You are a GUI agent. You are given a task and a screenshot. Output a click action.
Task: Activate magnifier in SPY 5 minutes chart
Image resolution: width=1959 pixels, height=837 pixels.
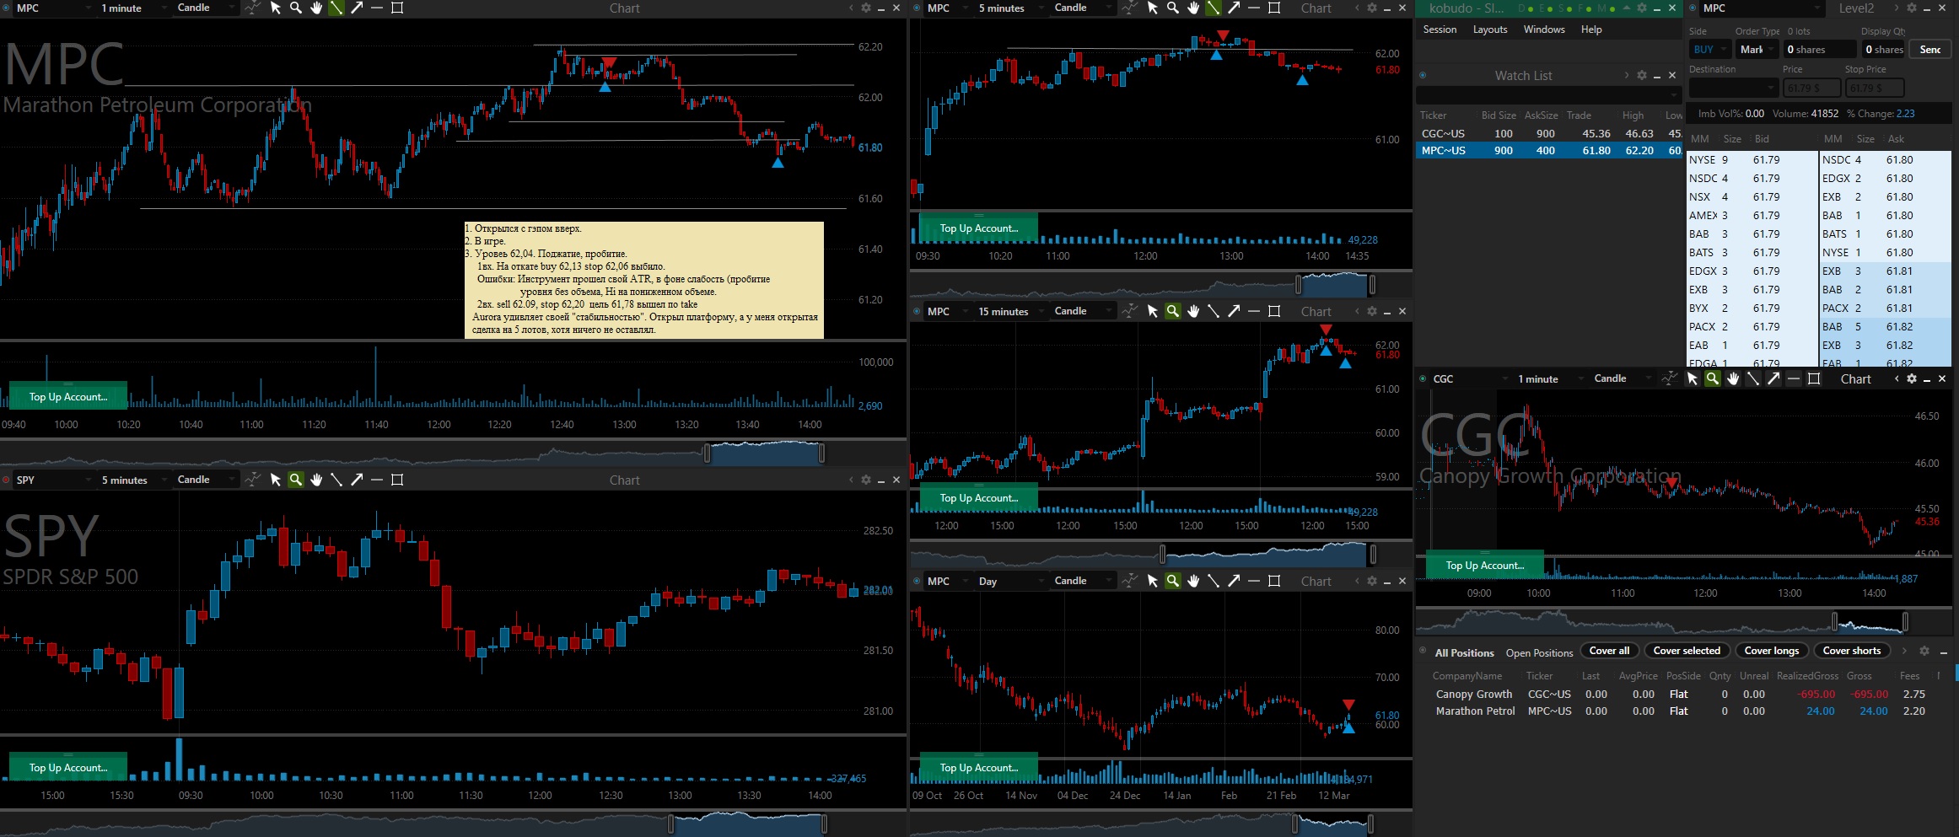point(296,480)
